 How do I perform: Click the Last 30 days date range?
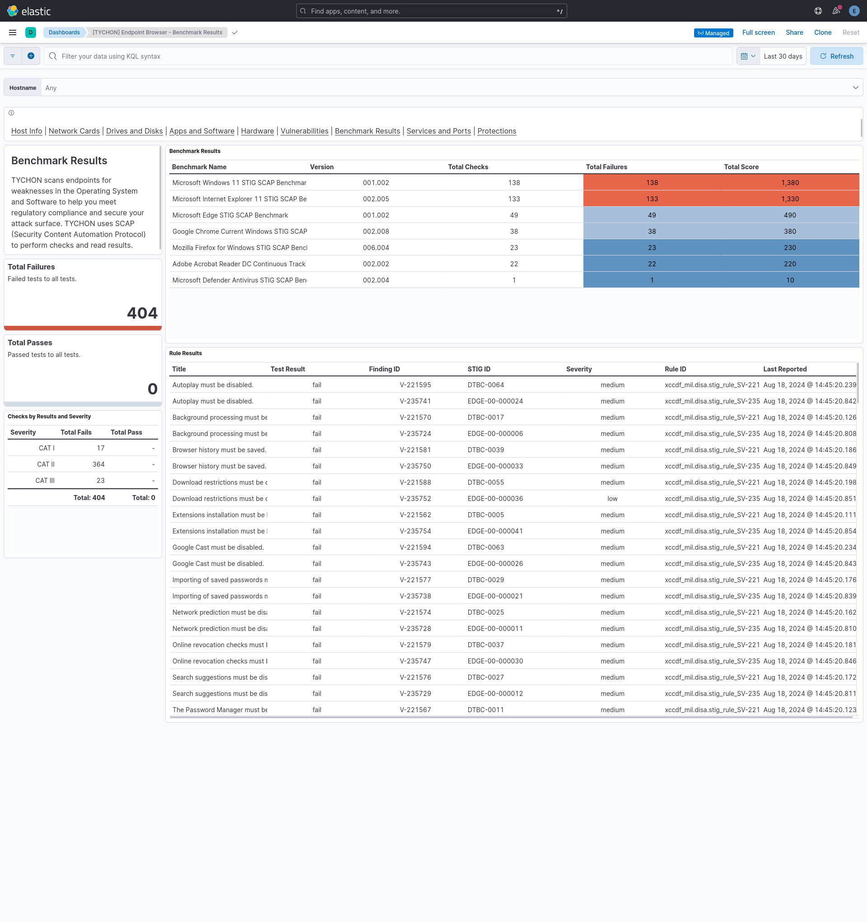click(x=783, y=56)
